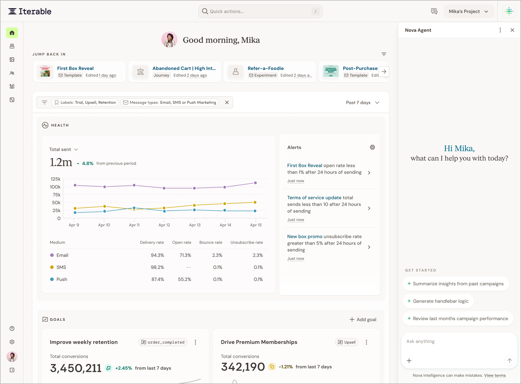521x384 pixels.
Task: Open the audience people icon in the sidebar
Action: pos(12,73)
